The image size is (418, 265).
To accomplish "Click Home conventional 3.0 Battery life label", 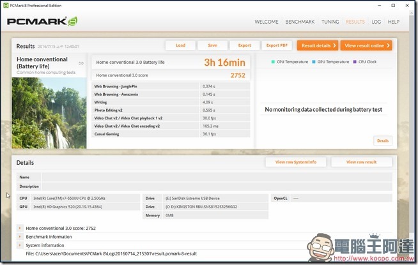I will (130, 63).
